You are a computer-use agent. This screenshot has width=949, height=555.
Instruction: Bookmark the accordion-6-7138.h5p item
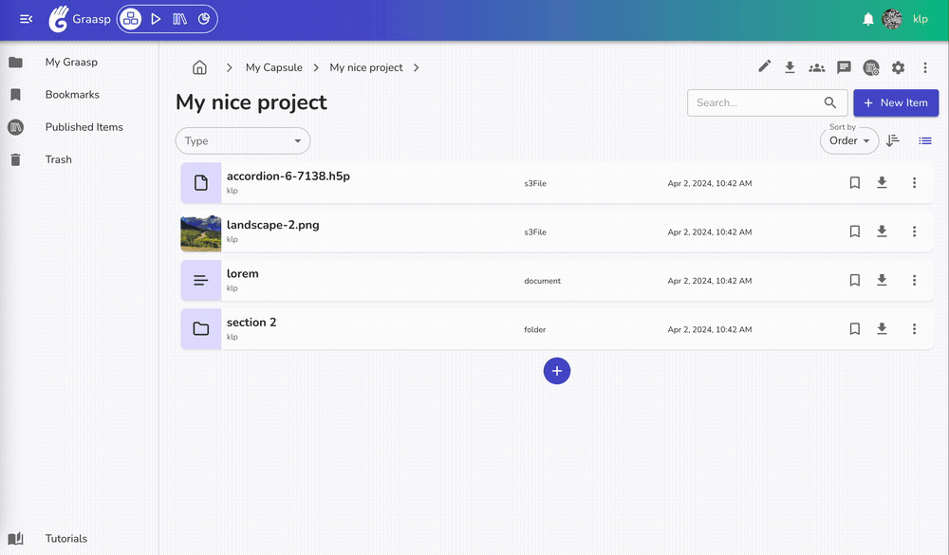click(854, 183)
